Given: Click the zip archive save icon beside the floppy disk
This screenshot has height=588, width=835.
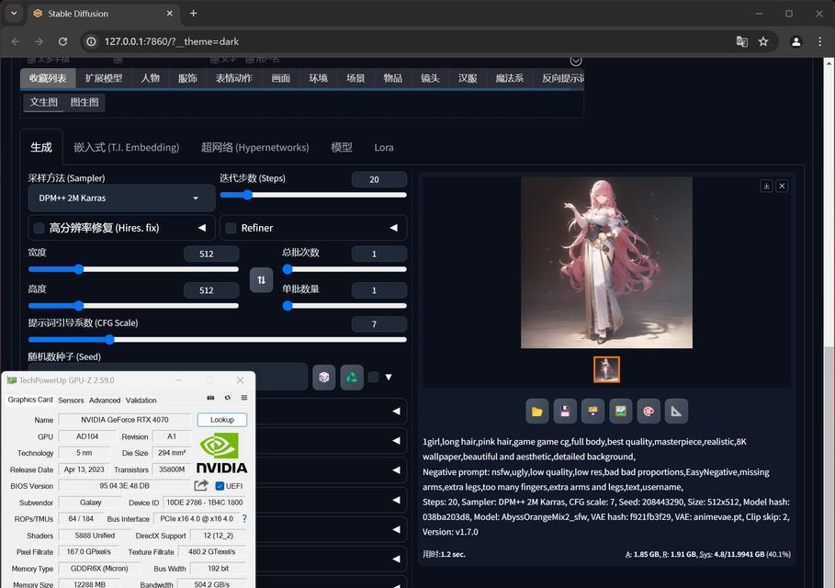Looking at the screenshot, I should tap(592, 412).
